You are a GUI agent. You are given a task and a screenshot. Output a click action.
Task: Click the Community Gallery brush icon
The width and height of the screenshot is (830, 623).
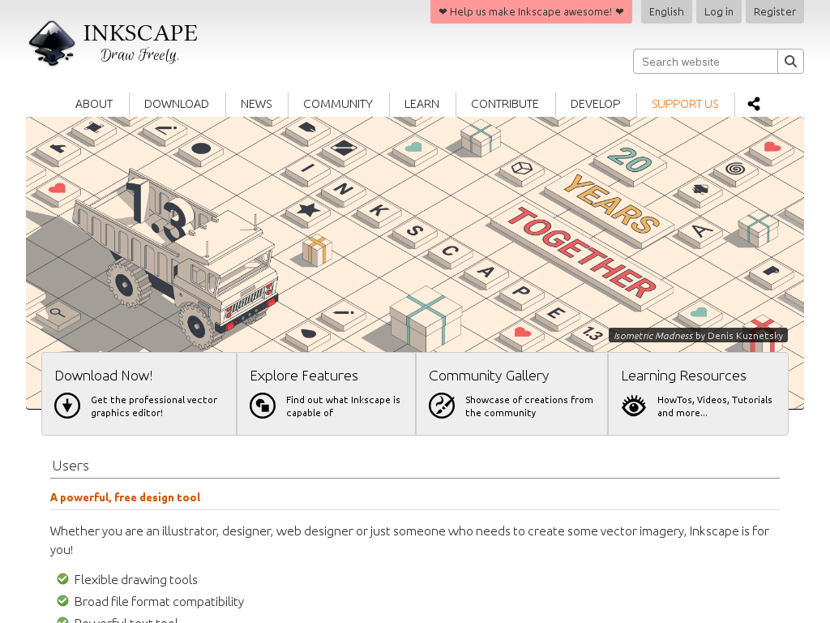[442, 406]
